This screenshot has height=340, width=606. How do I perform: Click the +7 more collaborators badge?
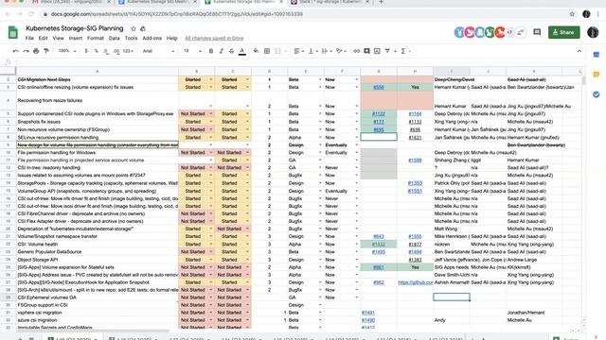(x=510, y=32)
